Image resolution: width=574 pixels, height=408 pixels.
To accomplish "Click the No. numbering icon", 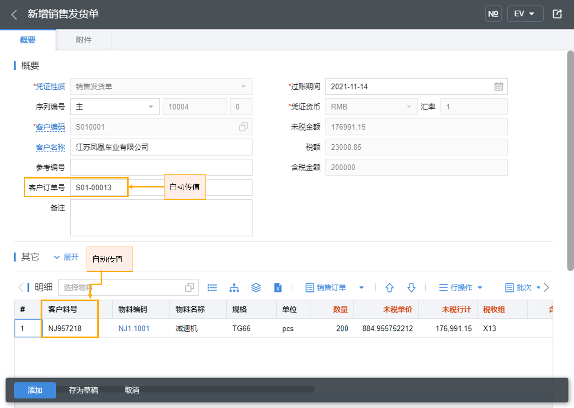I will click(x=493, y=14).
